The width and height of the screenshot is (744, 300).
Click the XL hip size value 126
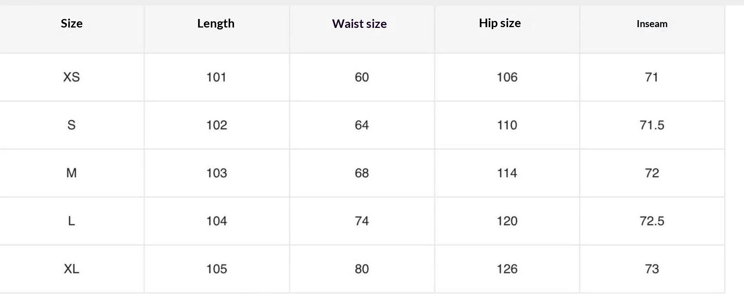(507, 269)
